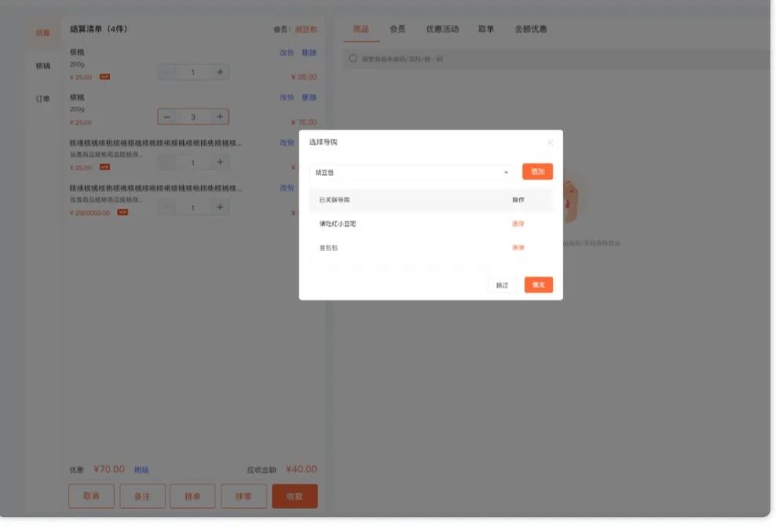Click the 挂单 button
The image size is (776, 528).
click(192, 496)
